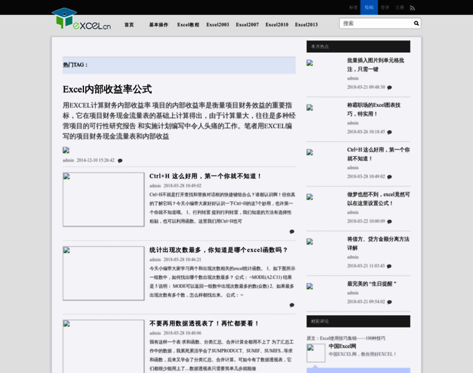
Task: Go to 首页 in the navigation bar
Action: pyautogui.click(x=129, y=25)
